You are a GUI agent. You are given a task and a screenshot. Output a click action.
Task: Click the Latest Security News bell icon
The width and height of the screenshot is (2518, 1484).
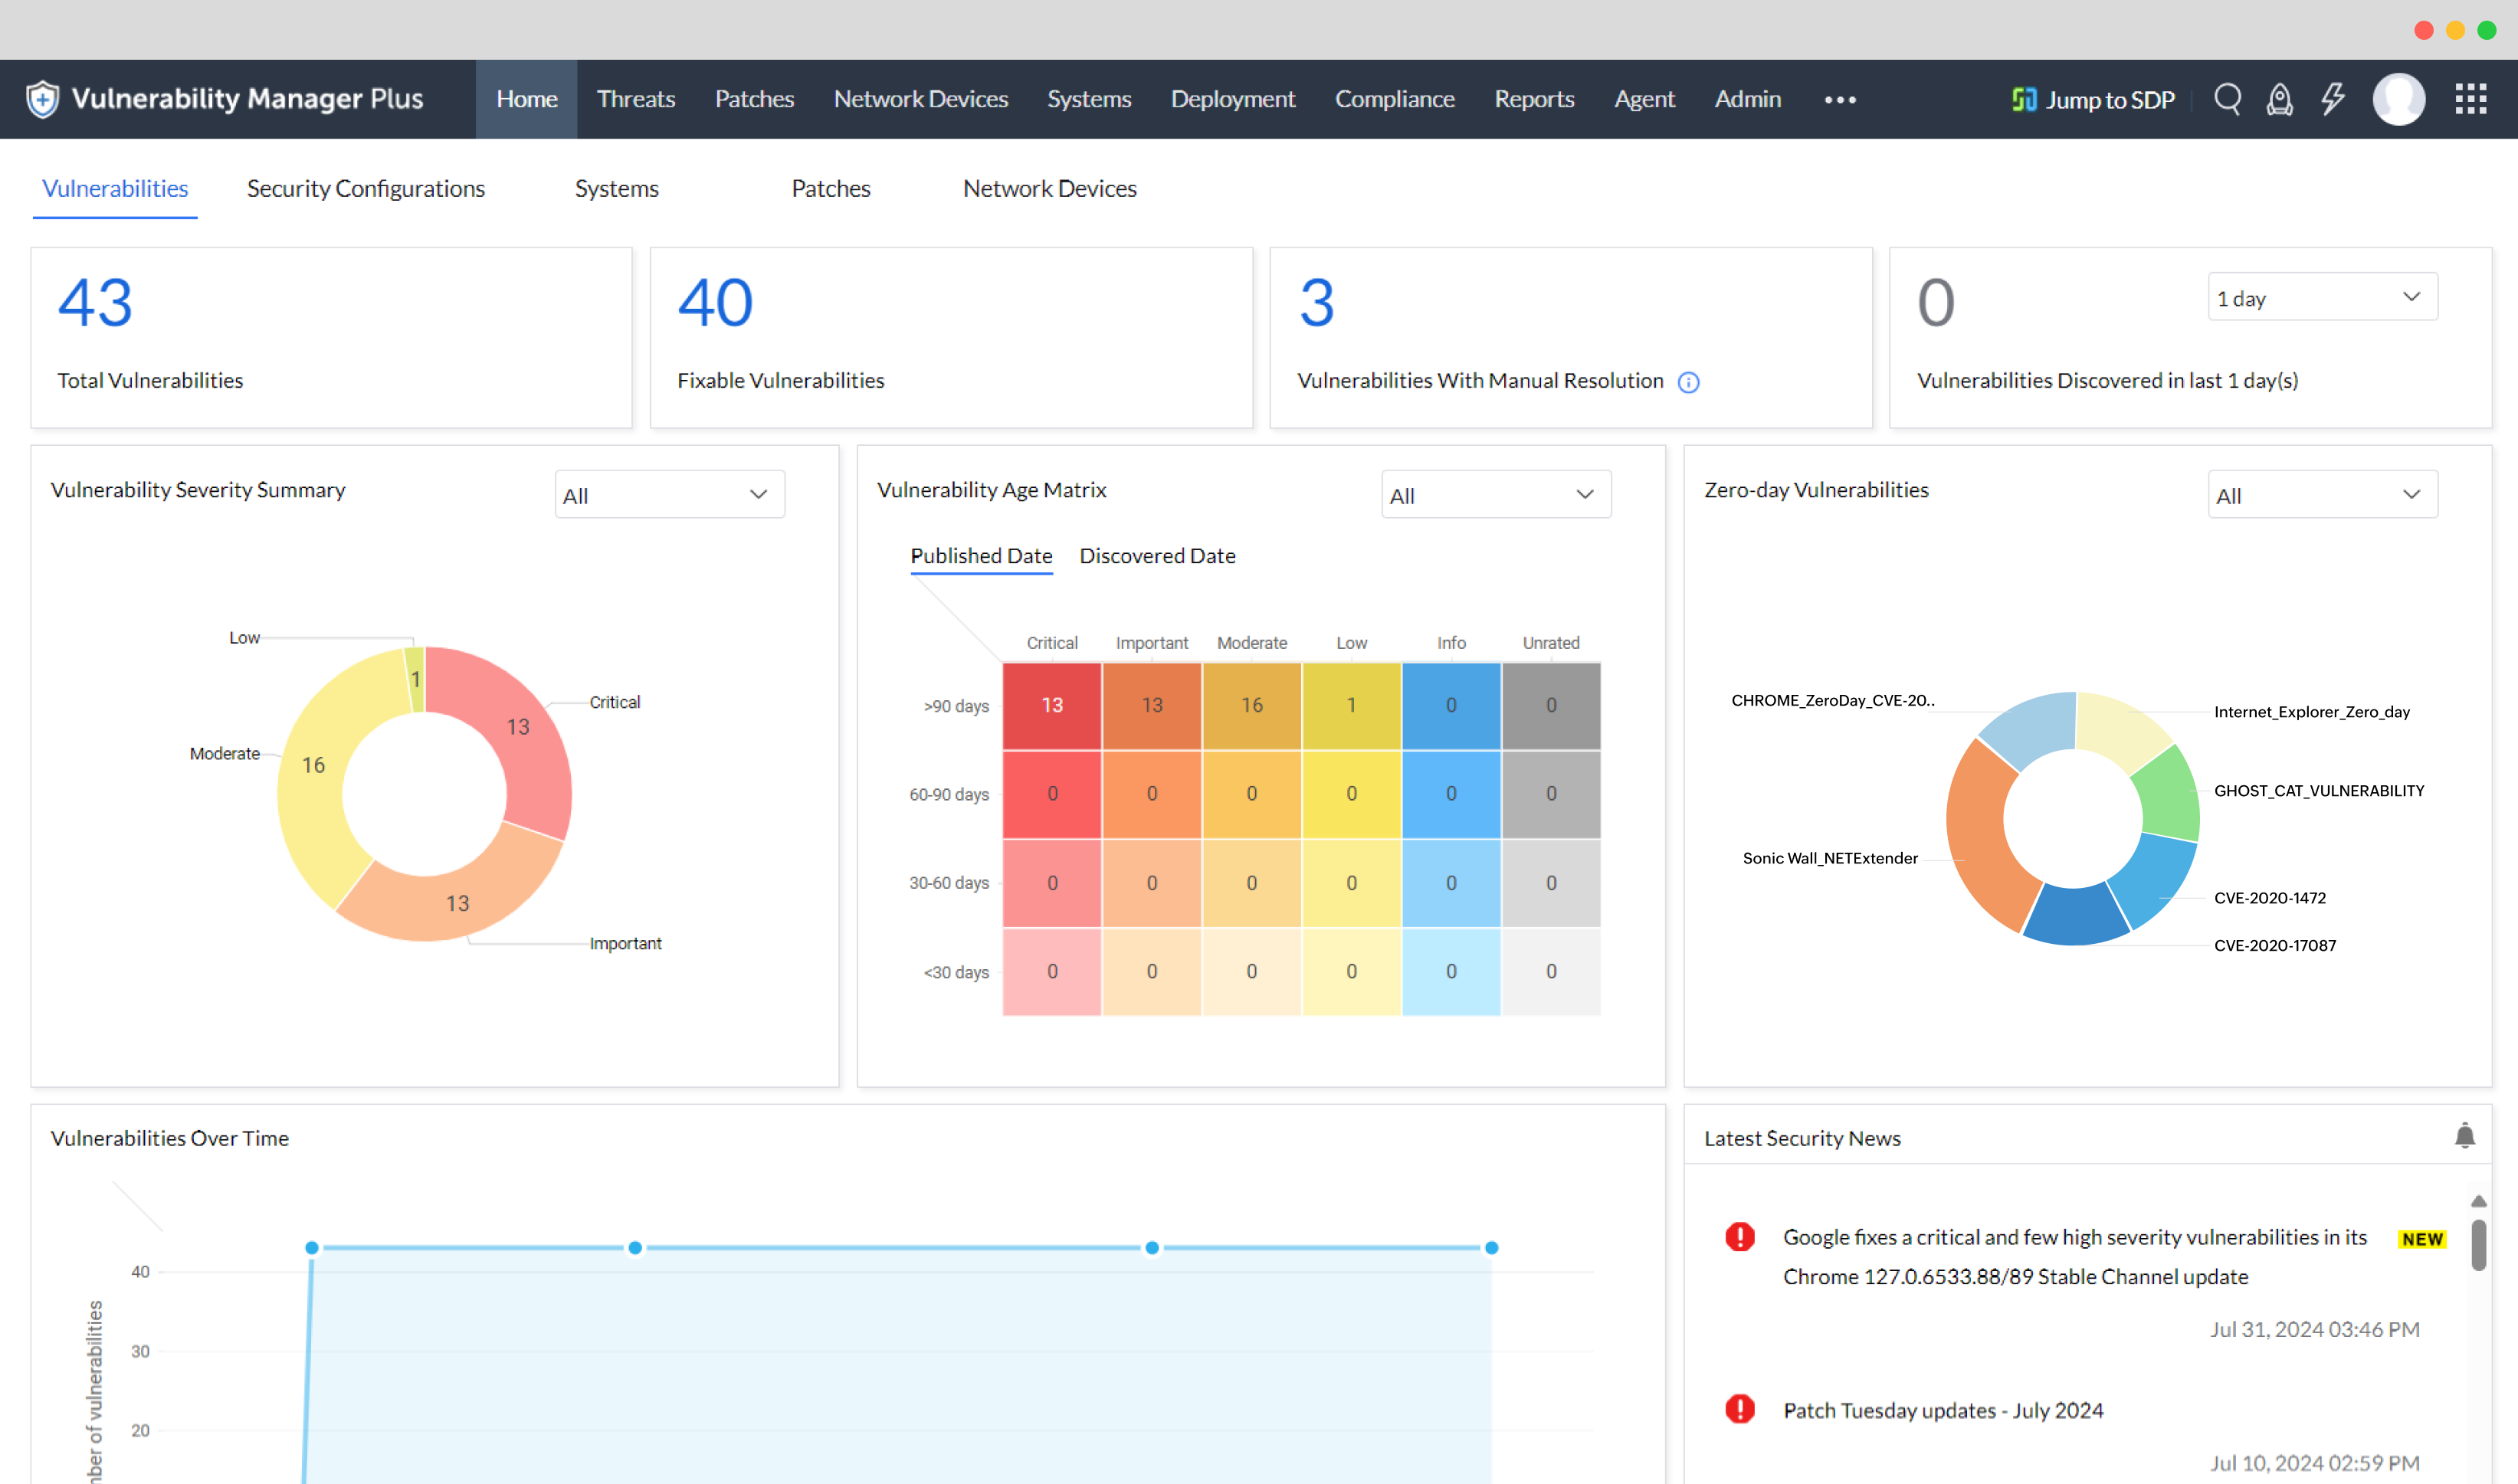[x=2464, y=1136]
